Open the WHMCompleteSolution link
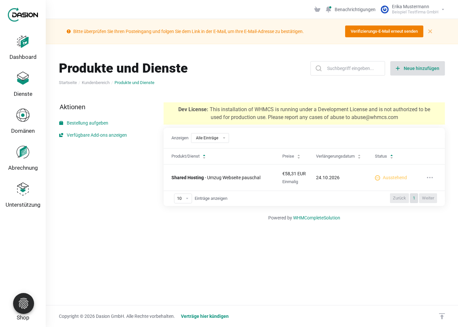The image size is (458, 327). (x=317, y=218)
